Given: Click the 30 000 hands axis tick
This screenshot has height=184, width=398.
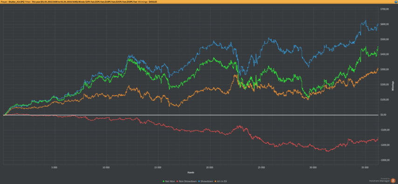Looking at the screenshot, I should (x=313, y=168).
